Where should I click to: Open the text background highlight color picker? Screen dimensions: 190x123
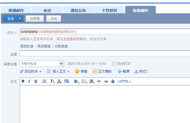67,81
